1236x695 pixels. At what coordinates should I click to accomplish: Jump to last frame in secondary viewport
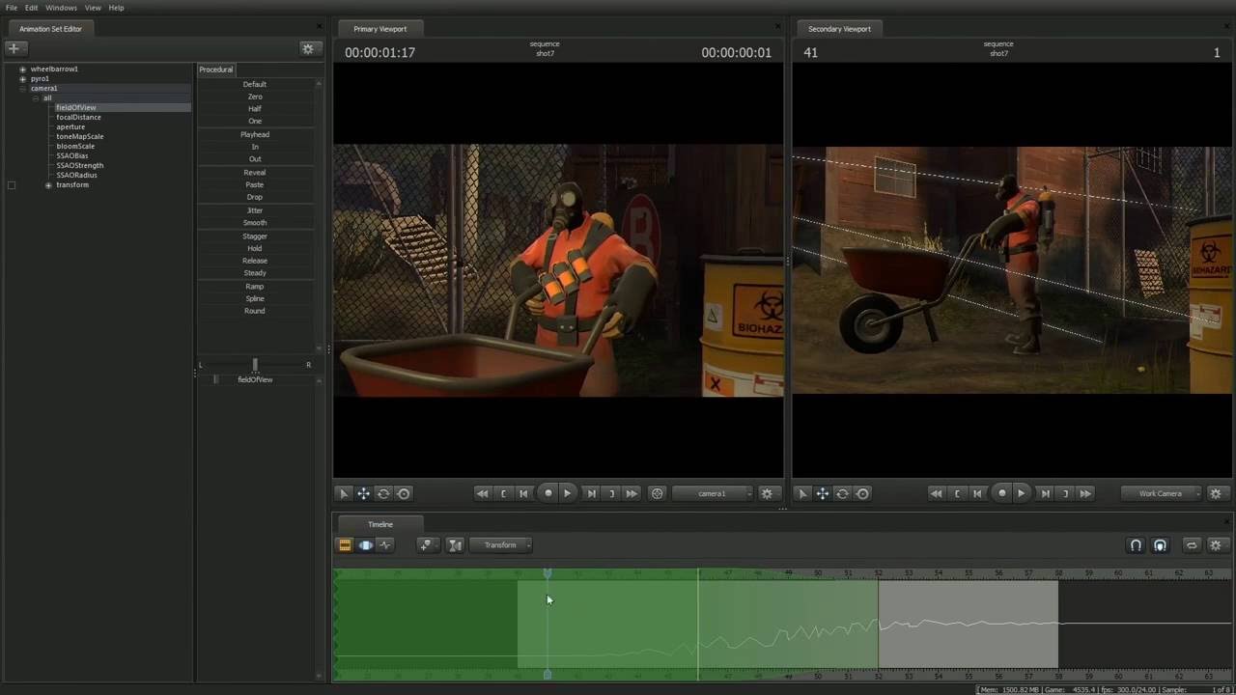(1085, 493)
